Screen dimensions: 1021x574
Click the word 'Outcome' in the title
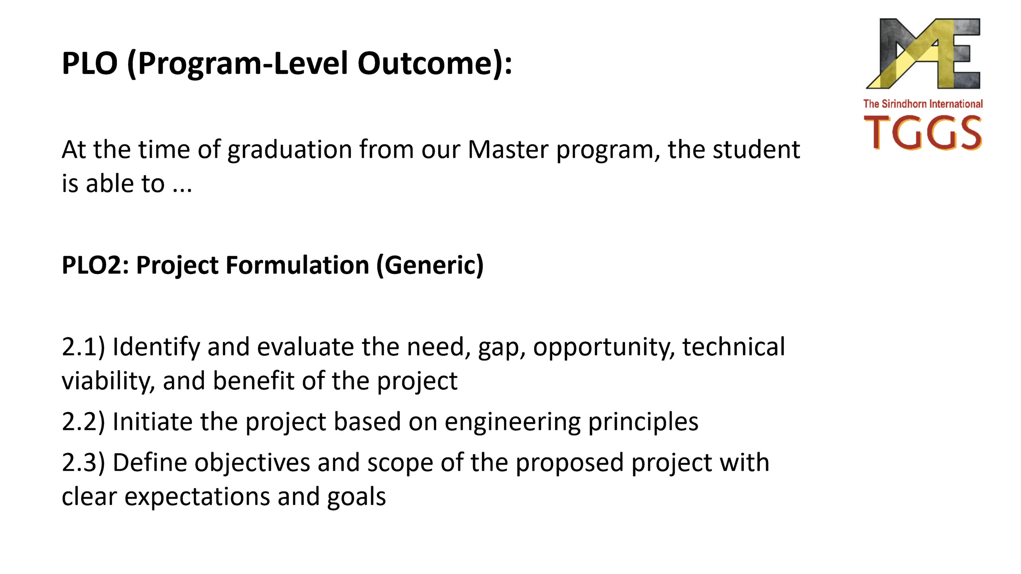(424, 63)
